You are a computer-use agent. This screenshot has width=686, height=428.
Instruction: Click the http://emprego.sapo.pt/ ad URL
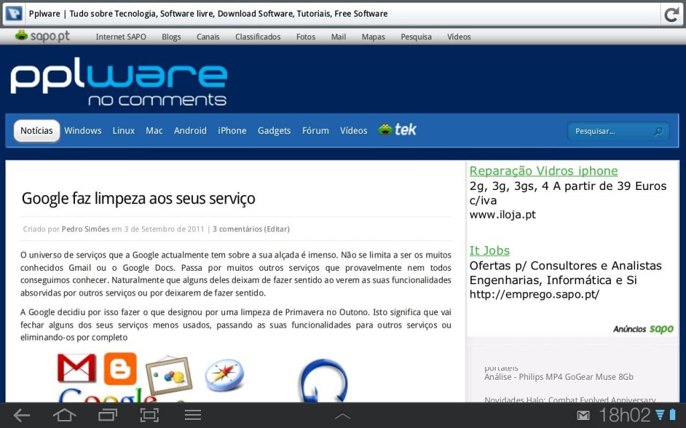click(534, 294)
